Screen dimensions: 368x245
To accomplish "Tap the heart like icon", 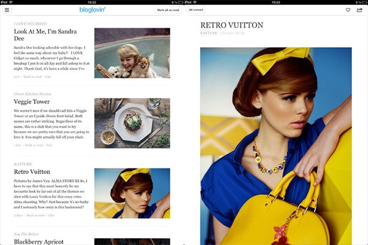I will 348,10.
